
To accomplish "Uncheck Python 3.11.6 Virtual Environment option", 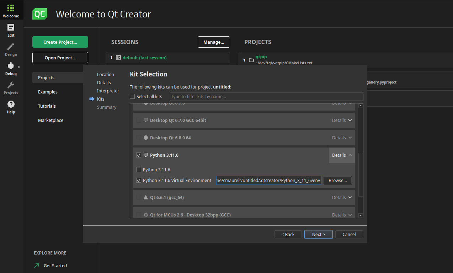I will (139, 181).
